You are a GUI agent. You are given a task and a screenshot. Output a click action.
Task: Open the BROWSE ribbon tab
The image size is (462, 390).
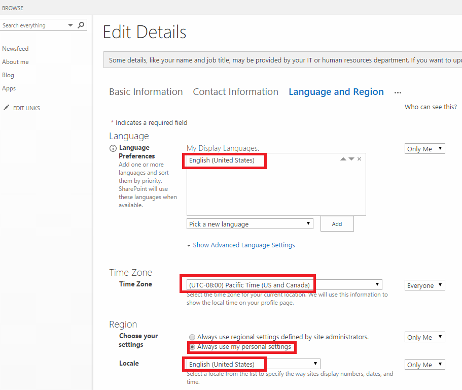(x=13, y=8)
